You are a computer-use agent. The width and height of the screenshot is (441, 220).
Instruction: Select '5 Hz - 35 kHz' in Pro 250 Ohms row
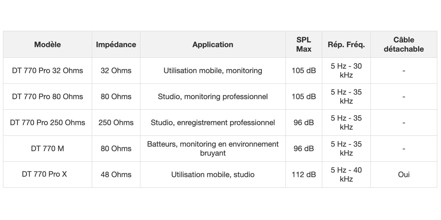pos(346,122)
